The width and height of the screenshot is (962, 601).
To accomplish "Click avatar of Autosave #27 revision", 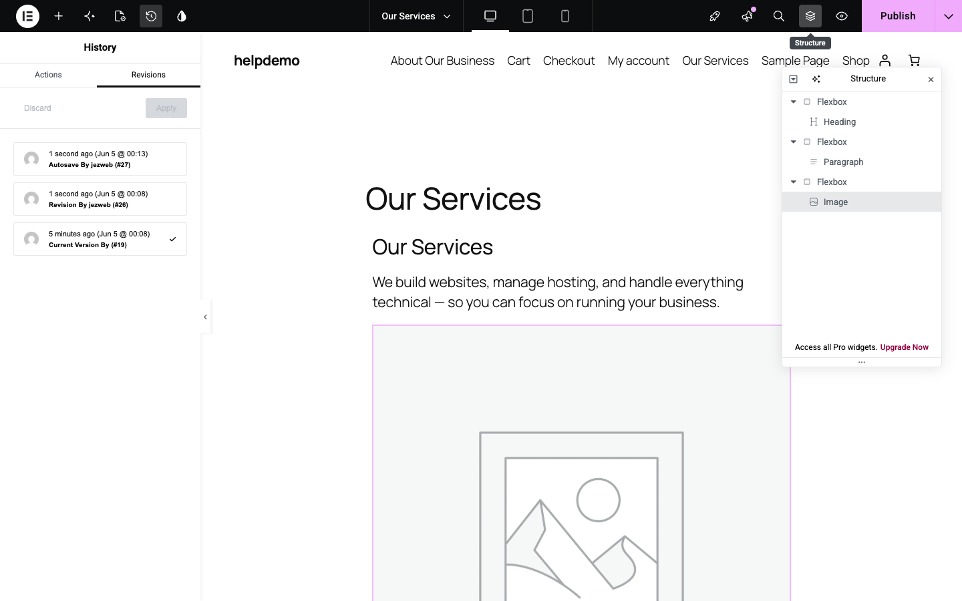I will point(31,159).
